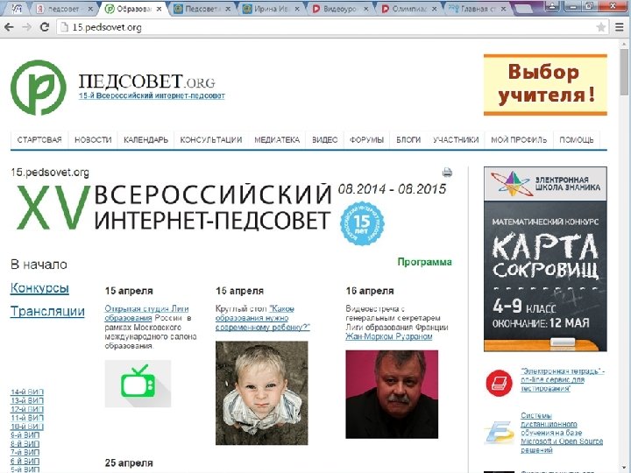Switch to the Педсовет tab
Image resolution: width=631 pixels, height=473 pixels.
tap(202, 9)
